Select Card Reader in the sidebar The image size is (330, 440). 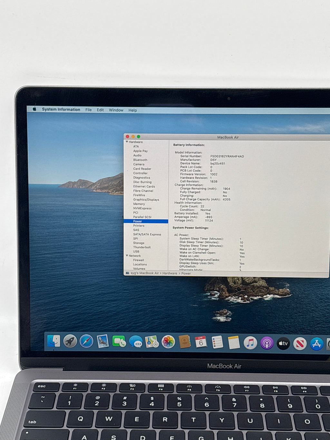pos(142,169)
